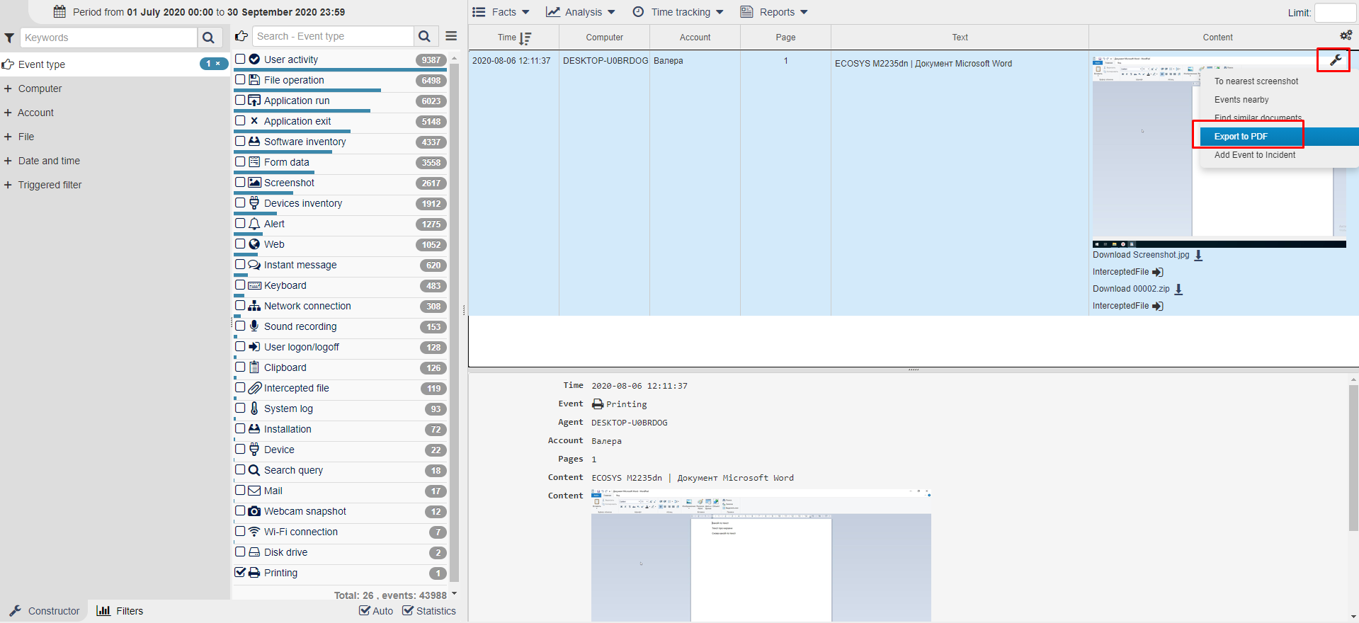Click the Download Screenshot.jpg arrow icon
1359x623 pixels.
click(x=1198, y=256)
